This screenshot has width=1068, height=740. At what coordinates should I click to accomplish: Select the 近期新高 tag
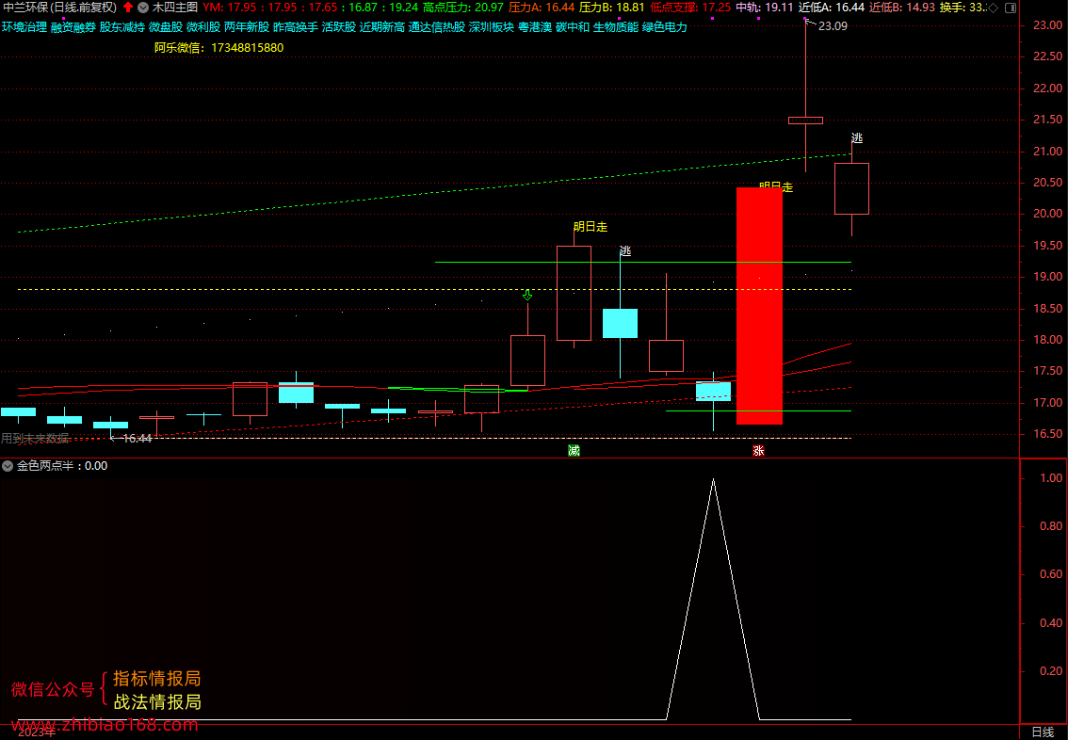pyautogui.click(x=382, y=27)
